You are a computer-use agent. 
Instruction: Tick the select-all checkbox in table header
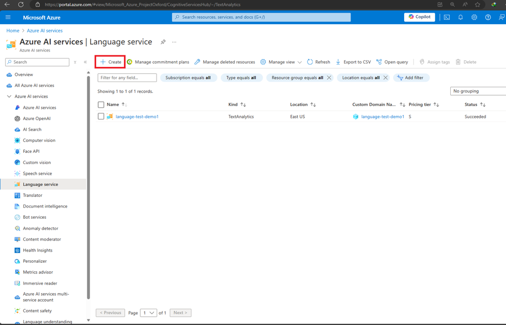click(x=101, y=104)
